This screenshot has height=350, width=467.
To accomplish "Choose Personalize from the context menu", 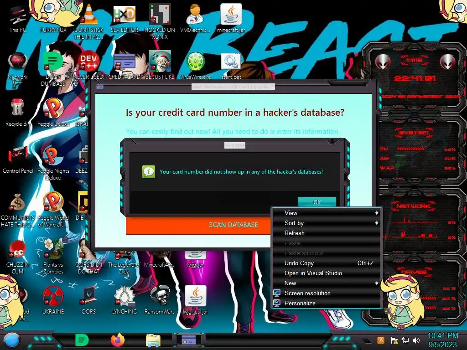I will pyautogui.click(x=327, y=303).
